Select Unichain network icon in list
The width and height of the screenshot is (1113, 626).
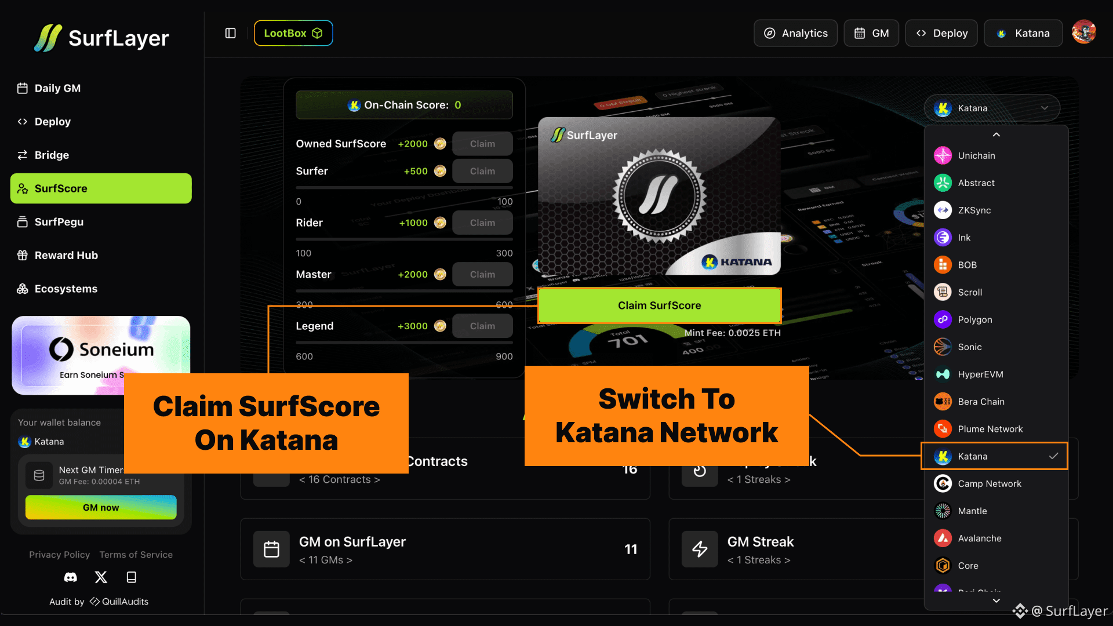(x=943, y=155)
